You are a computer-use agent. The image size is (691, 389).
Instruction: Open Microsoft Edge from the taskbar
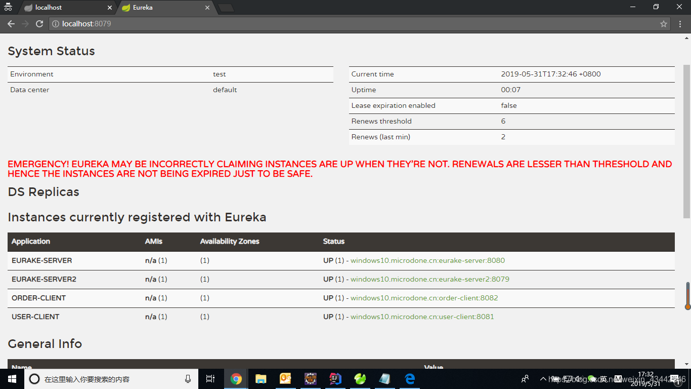[x=410, y=379]
